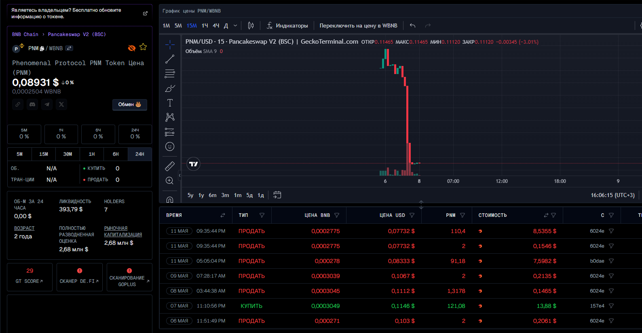Click the chart/table resize handle arrows
The width and height of the screenshot is (642, 333).
point(421,205)
